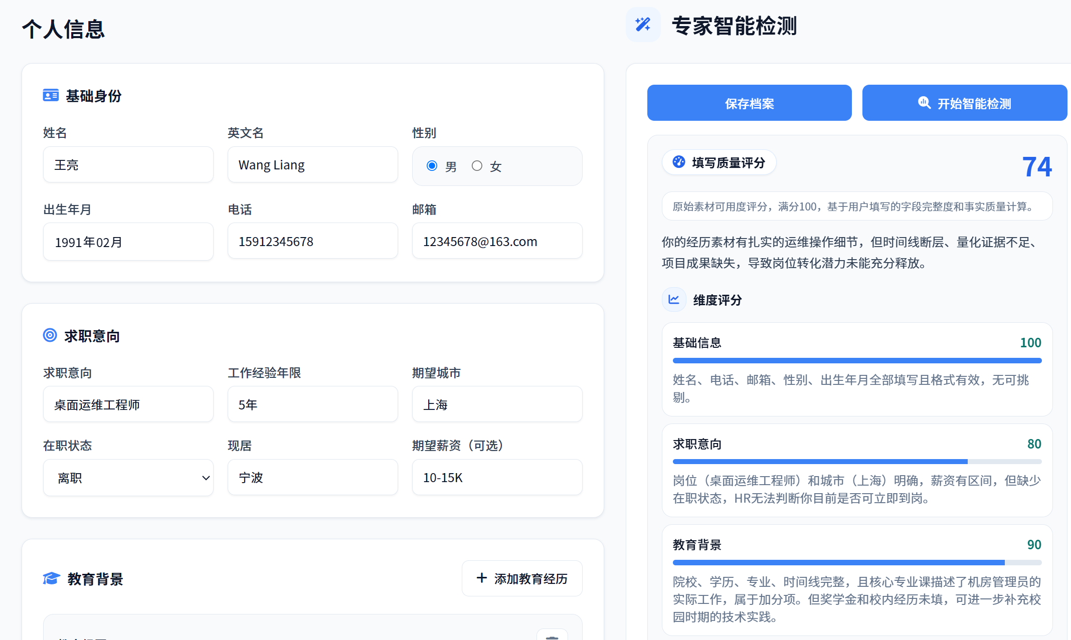
Task: Click the palette icon in 填写质量评分 badge
Action: (679, 162)
